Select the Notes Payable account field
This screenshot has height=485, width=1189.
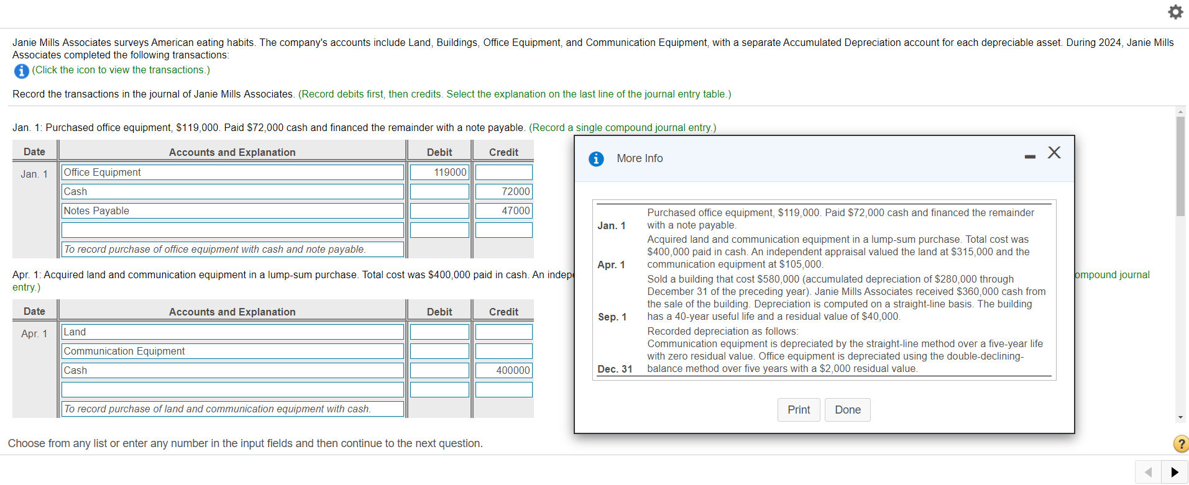(232, 211)
